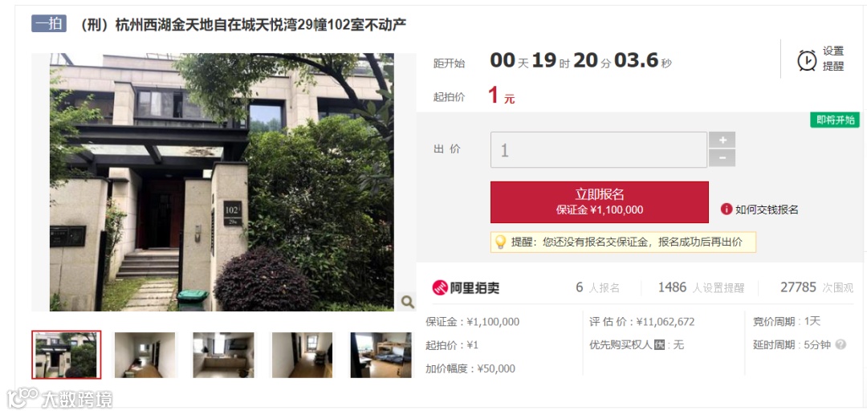The height and width of the screenshot is (415, 867).
Task: Select the fourth corridor thumbnail
Action: (302, 355)
